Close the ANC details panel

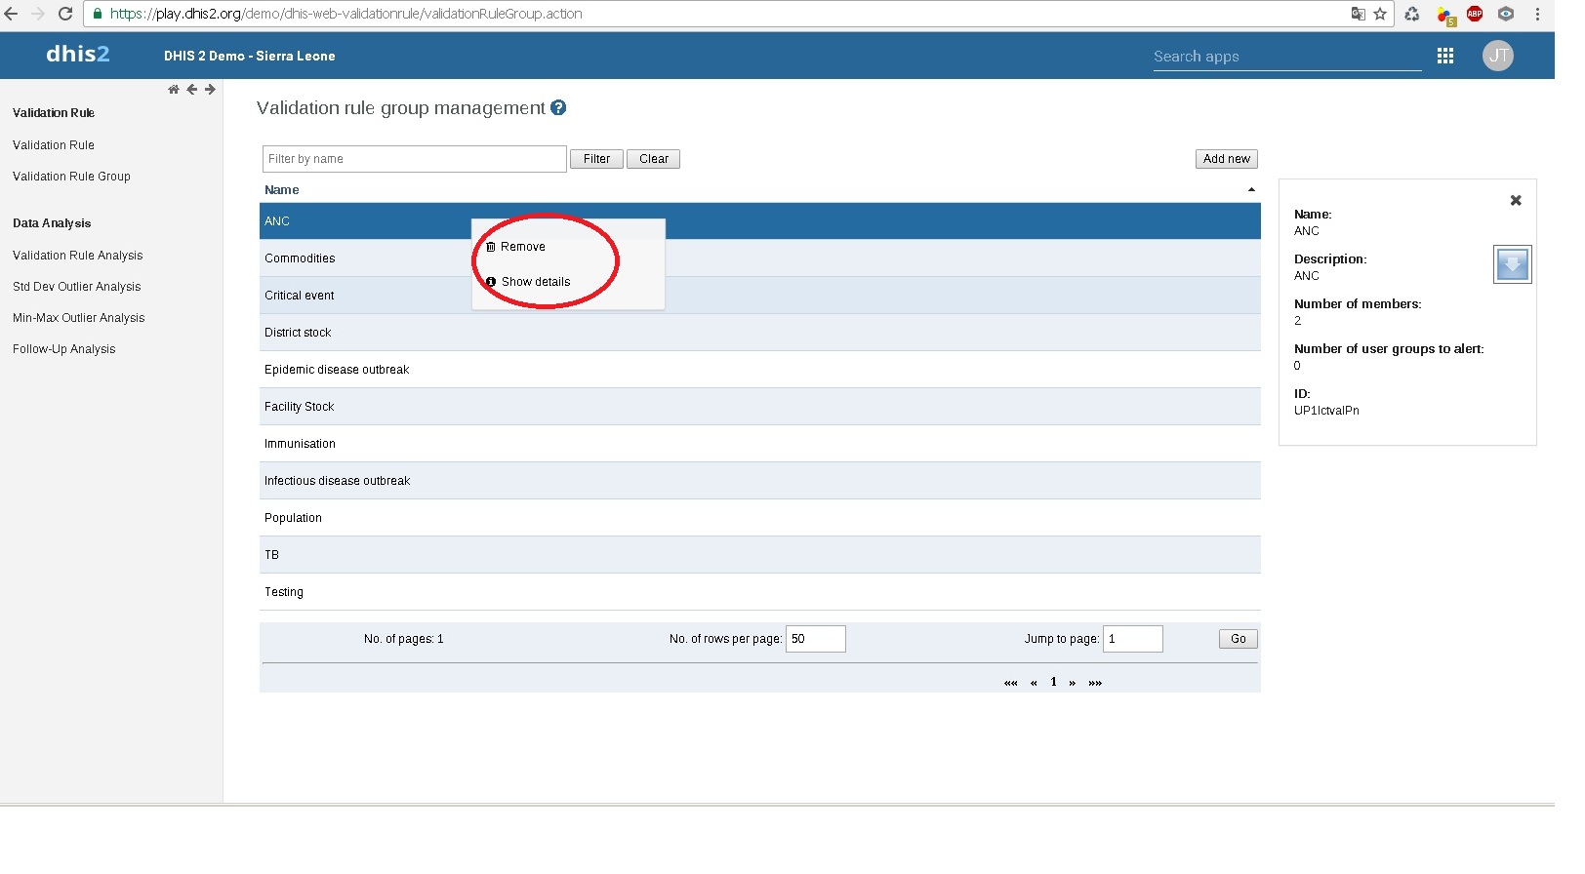tap(1516, 201)
